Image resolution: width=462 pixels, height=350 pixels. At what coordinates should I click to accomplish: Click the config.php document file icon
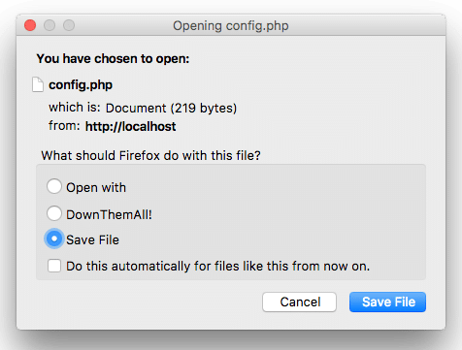pos(38,84)
